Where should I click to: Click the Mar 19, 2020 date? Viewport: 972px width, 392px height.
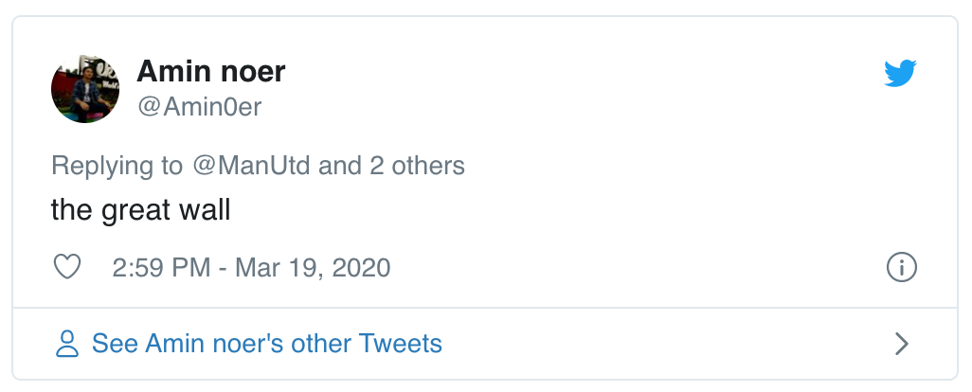311,267
